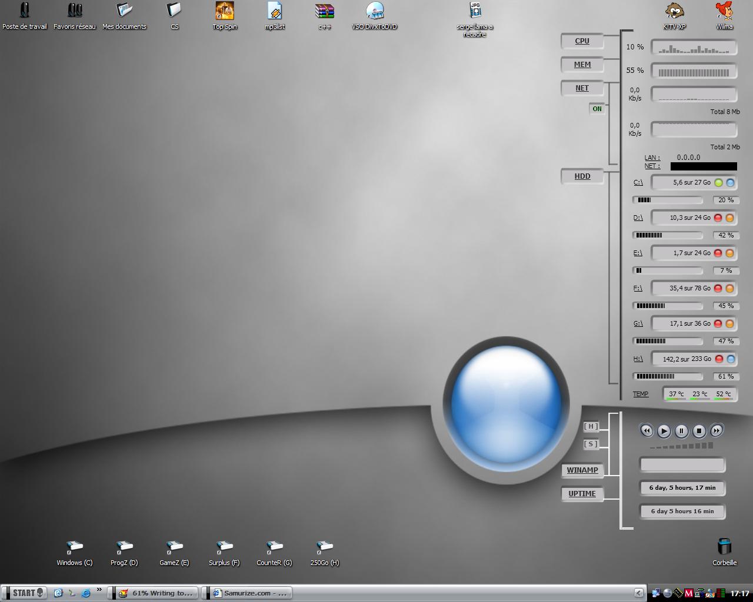This screenshot has height=602, width=753.
Task: Select the serge lama a recadre JPG file
Action: [x=475, y=19]
